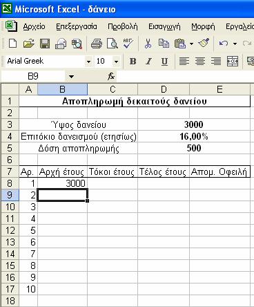Click the email envelope toolbar icon
Image resolution: width=254 pixels, height=307 pixels.
click(x=61, y=44)
